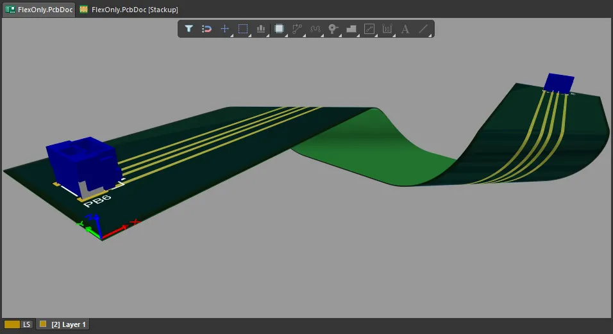Image resolution: width=613 pixels, height=334 pixels.
Task: Click the align objects bar-chart icon
Action: [261, 29]
